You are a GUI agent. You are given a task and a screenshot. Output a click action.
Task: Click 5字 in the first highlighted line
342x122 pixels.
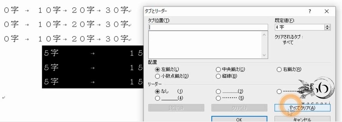tap(51, 53)
